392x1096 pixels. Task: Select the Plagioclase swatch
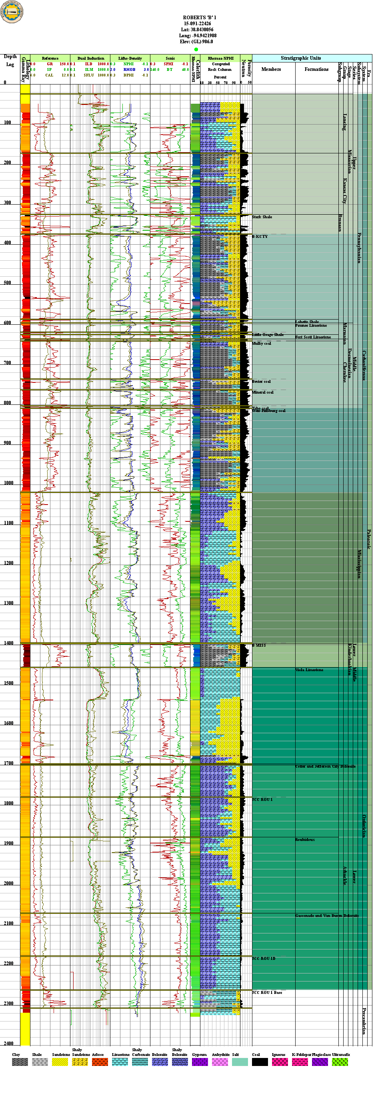point(320,1062)
